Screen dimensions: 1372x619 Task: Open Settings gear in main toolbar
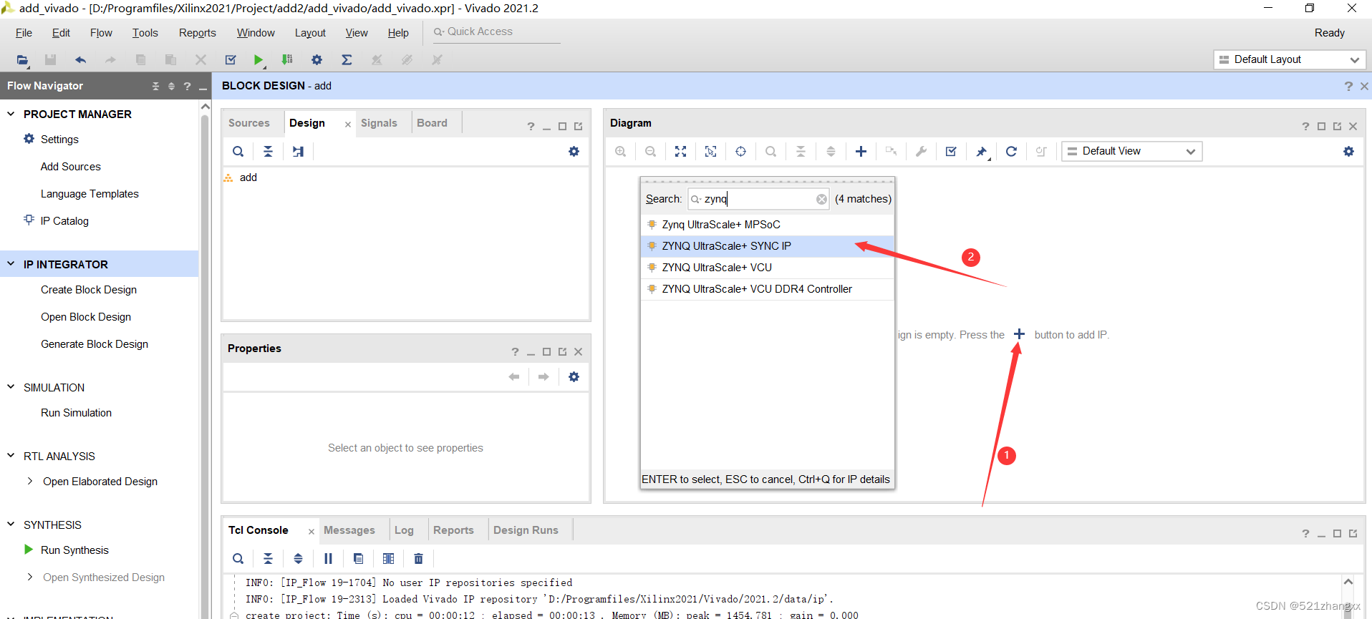point(317,60)
